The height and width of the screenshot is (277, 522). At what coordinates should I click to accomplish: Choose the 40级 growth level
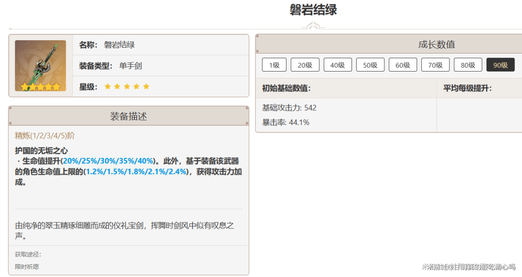click(x=338, y=65)
